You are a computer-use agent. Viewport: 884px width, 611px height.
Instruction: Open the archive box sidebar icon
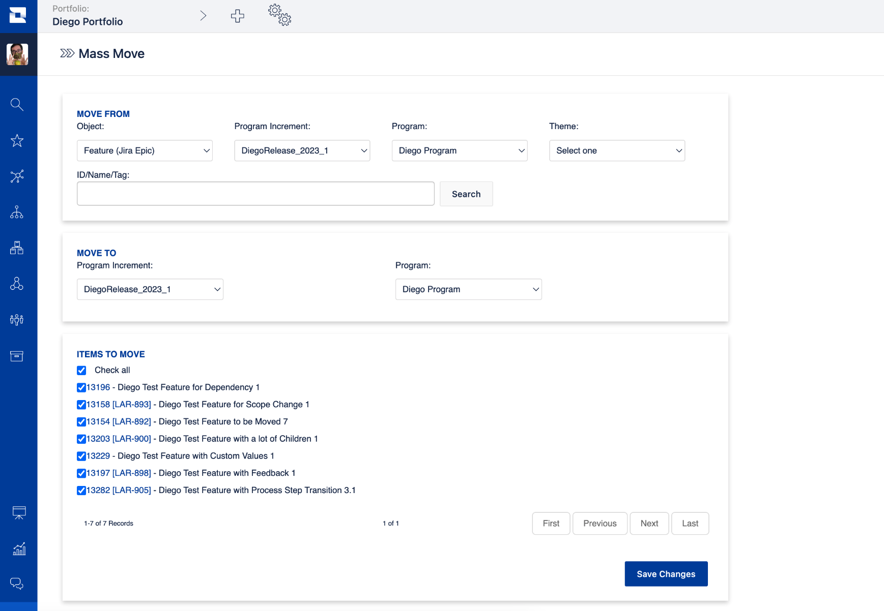(x=17, y=356)
